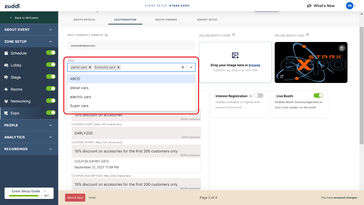Click the zuddl logo
Screen dimensions: 364x205
(x=12, y=6)
